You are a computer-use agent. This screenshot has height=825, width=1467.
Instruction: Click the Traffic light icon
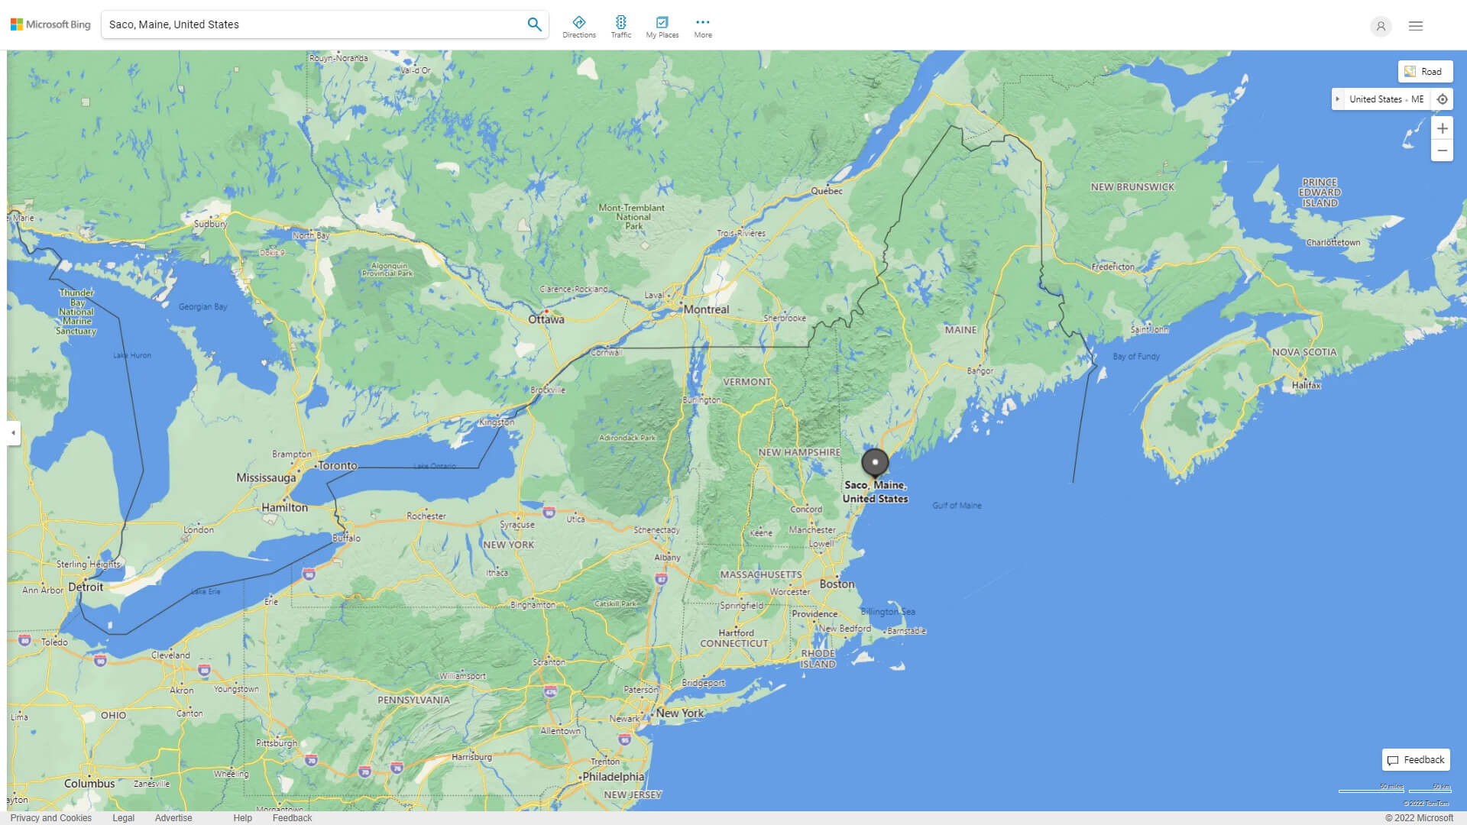621,22
